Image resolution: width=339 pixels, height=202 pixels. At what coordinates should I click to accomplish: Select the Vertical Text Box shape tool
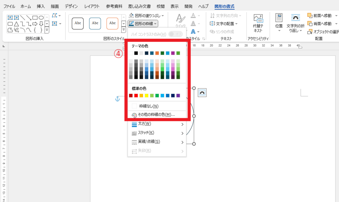(16, 18)
